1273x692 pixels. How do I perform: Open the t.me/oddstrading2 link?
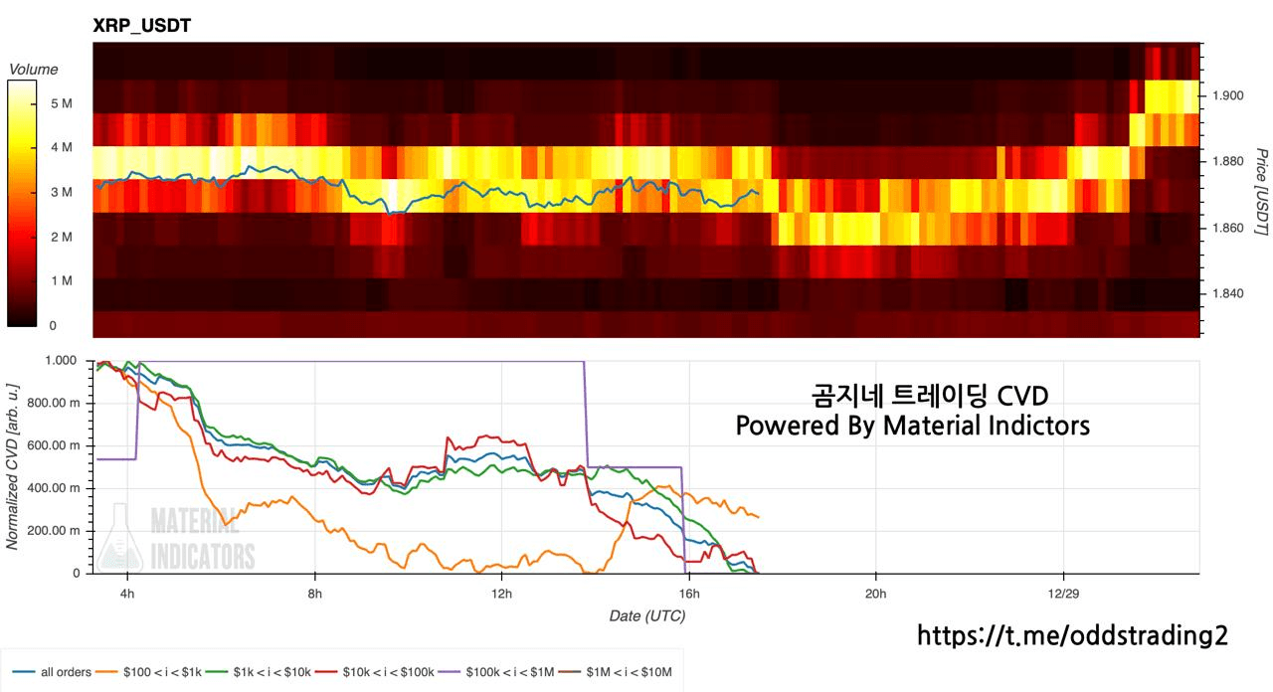(x=1072, y=636)
